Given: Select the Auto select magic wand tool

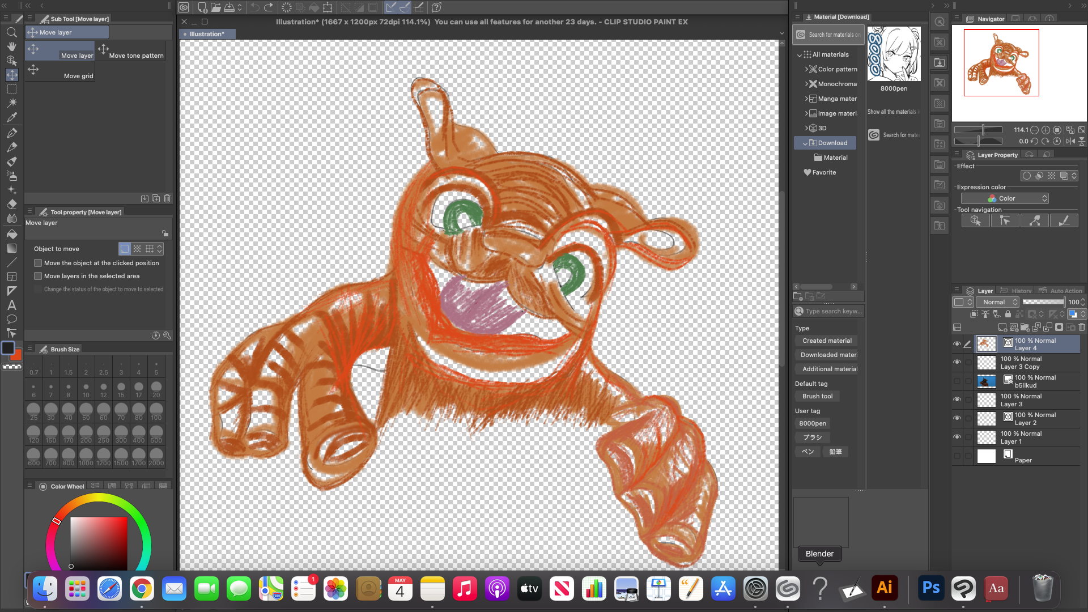Looking at the screenshot, I should pyautogui.click(x=11, y=103).
